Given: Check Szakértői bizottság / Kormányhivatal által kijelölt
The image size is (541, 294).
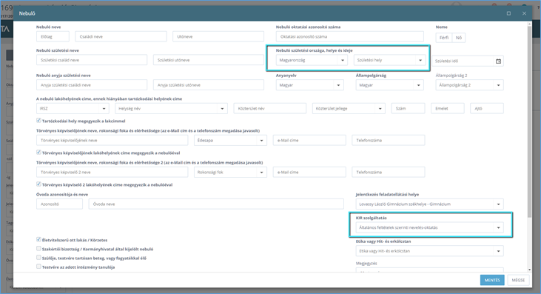Looking at the screenshot, I should point(38,248).
